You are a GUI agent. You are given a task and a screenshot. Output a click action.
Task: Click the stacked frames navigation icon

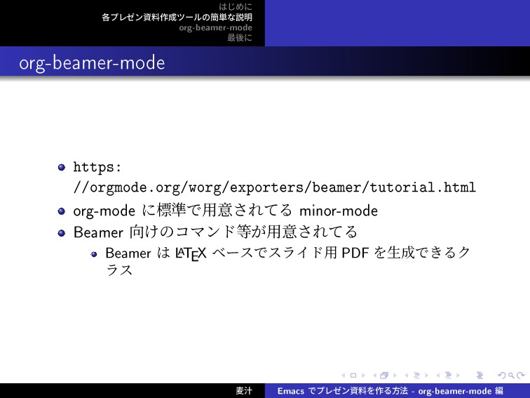(x=384, y=376)
